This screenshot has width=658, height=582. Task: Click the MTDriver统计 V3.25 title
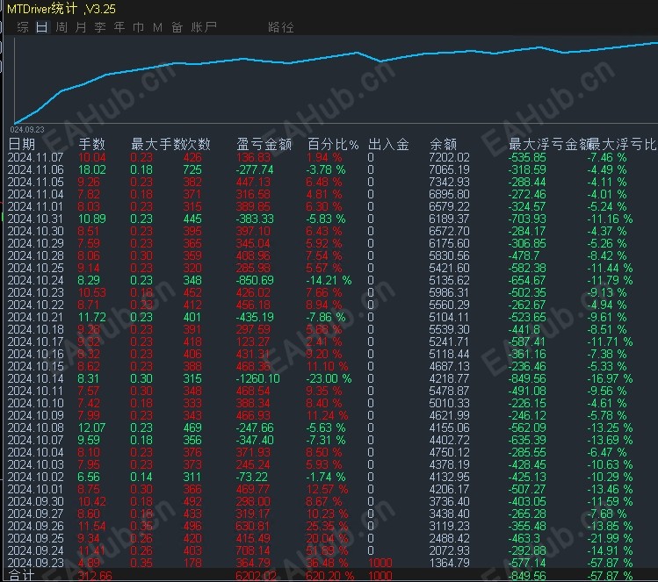pyautogui.click(x=61, y=9)
